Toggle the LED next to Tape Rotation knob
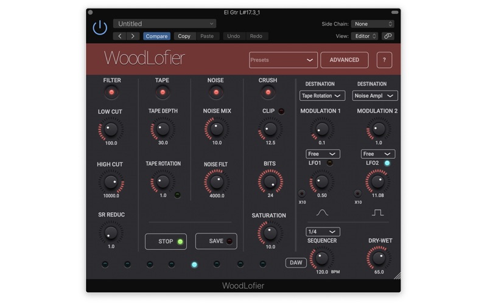This screenshot has height=304, width=487. pyautogui.click(x=177, y=195)
